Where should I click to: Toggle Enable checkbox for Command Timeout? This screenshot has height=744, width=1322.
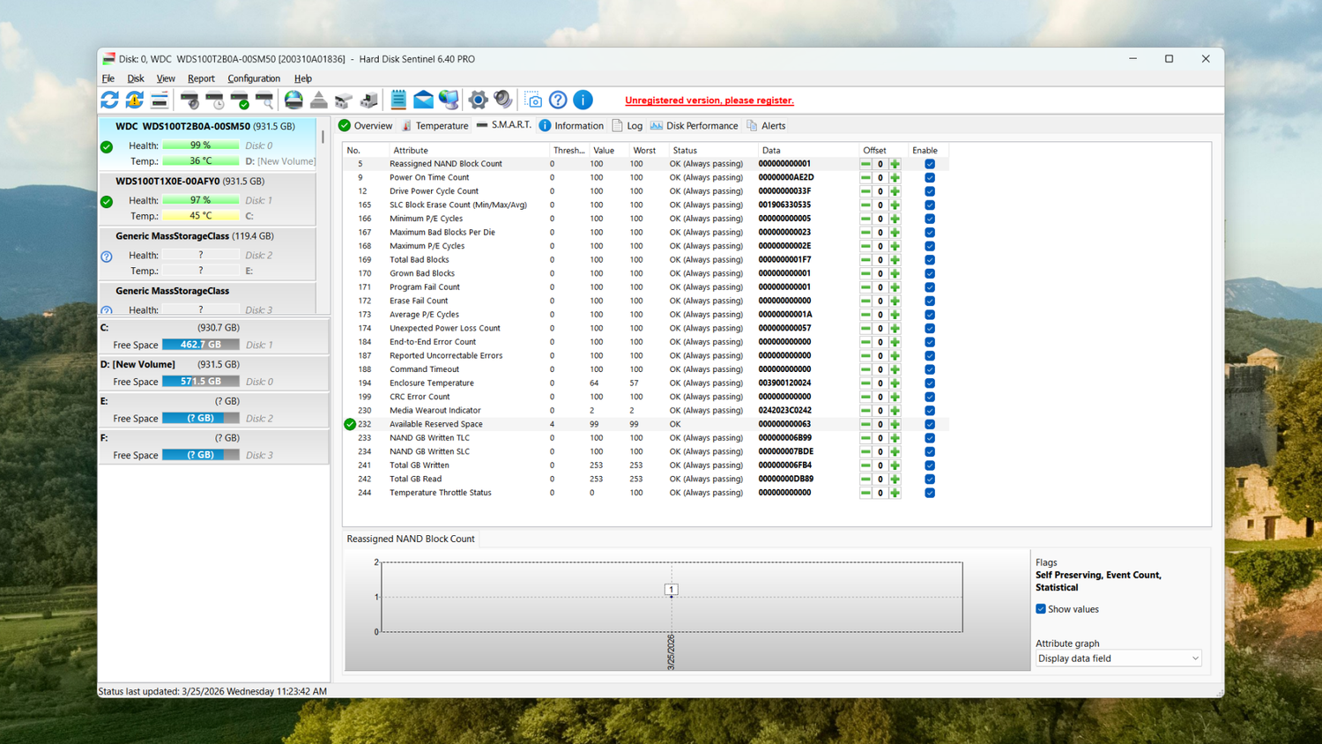click(930, 369)
